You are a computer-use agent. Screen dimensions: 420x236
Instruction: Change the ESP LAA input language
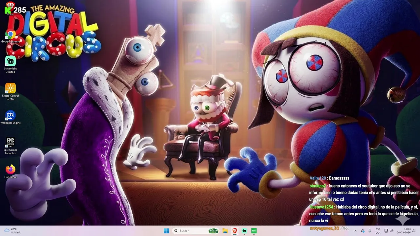[378, 231]
